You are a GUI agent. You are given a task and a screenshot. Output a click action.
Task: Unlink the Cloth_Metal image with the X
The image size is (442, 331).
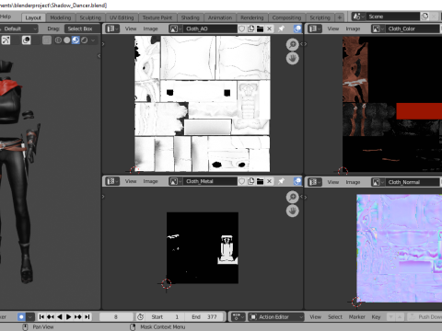[269, 181]
